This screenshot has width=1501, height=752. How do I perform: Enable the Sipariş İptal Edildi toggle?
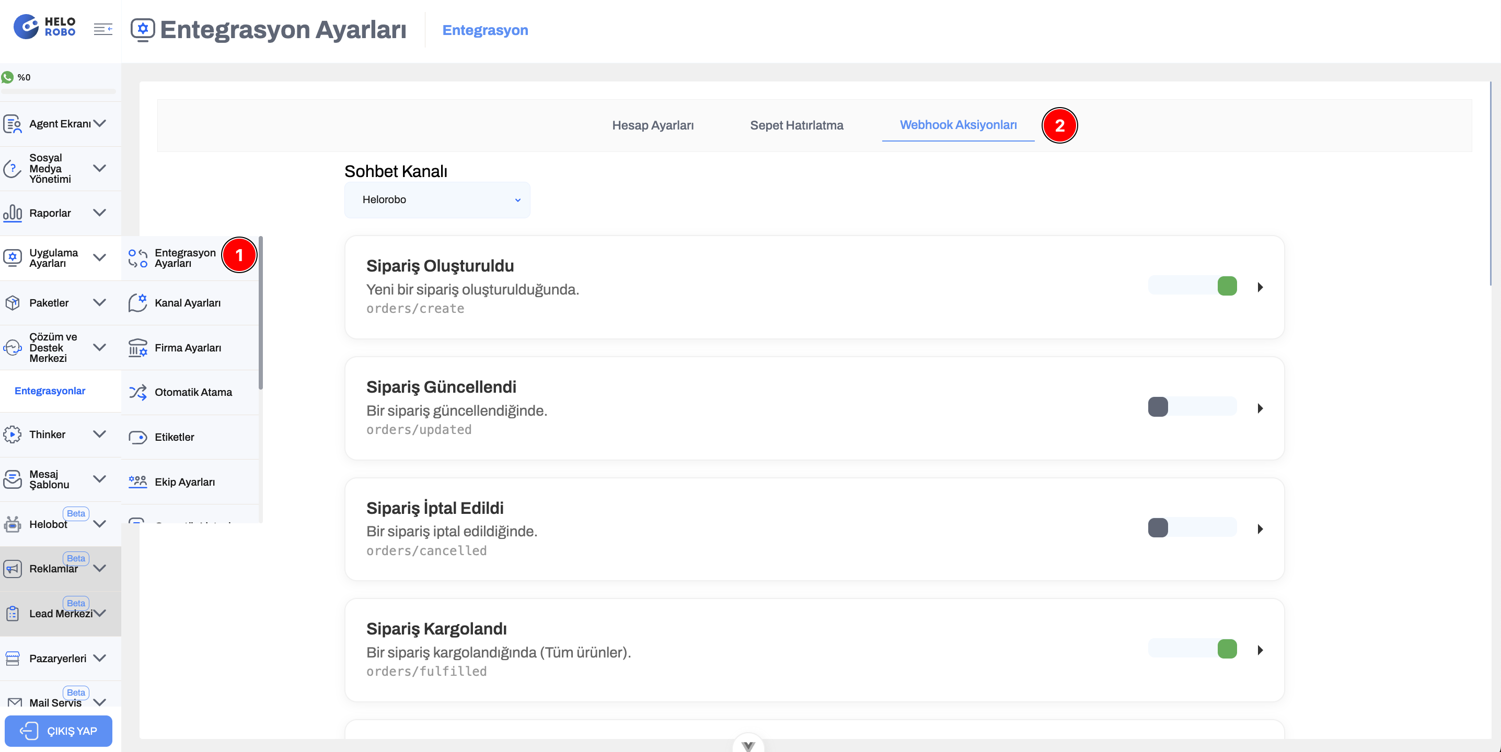point(1192,528)
